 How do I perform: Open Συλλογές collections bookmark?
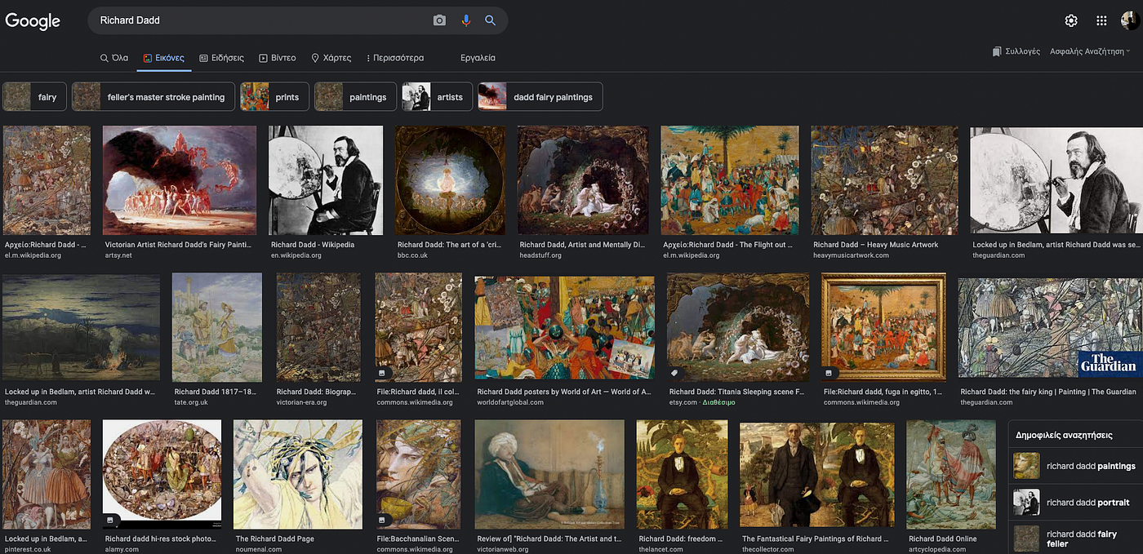(1016, 51)
